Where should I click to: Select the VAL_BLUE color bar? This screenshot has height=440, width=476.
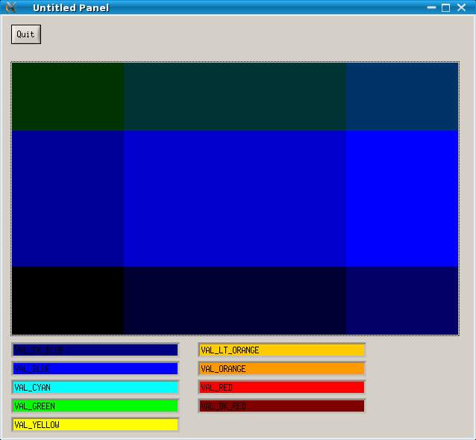[x=95, y=368]
